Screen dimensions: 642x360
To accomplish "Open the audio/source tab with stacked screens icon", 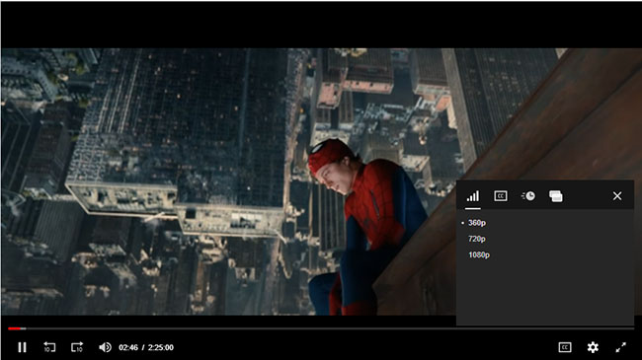I will tap(556, 196).
